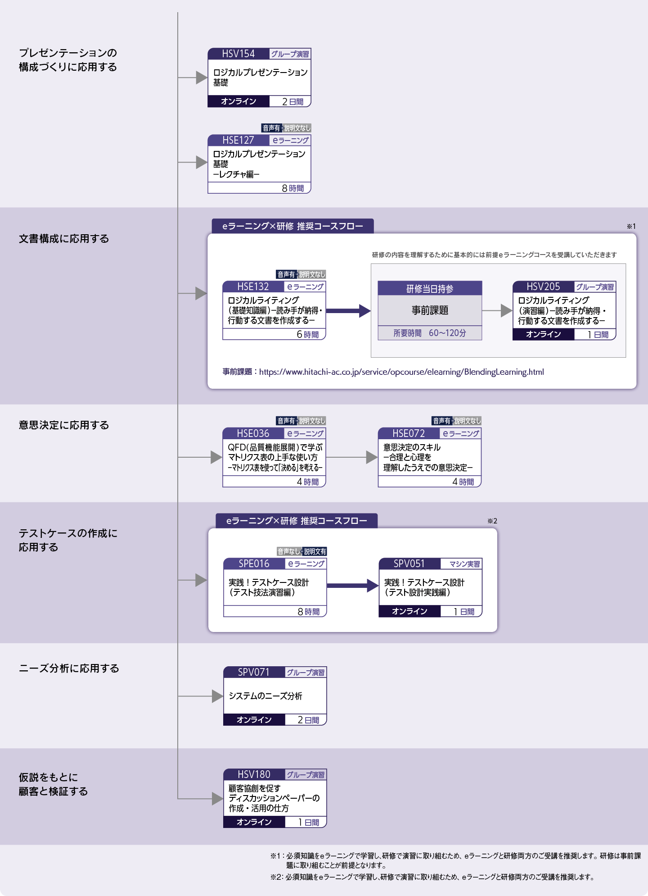Click 説明文有 badge above SPE016
Image resolution: width=648 pixels, height=896 pixels.
pyautogui.click(x=315, y=551)
